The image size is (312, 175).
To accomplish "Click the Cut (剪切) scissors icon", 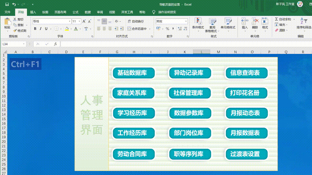I will coord(15,19).
